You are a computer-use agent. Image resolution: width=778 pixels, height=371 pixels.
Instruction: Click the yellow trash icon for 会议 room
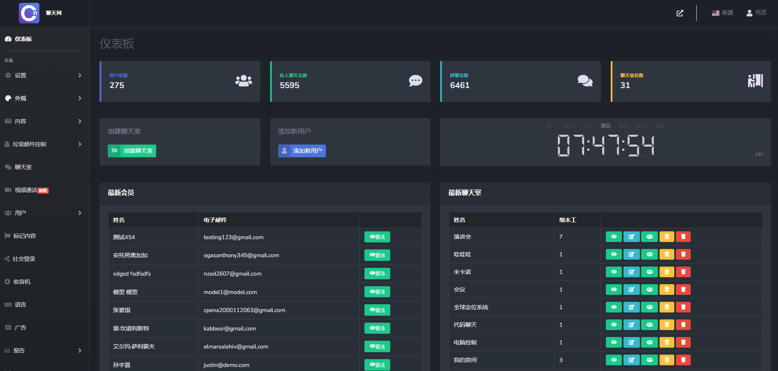pos(667,290)
